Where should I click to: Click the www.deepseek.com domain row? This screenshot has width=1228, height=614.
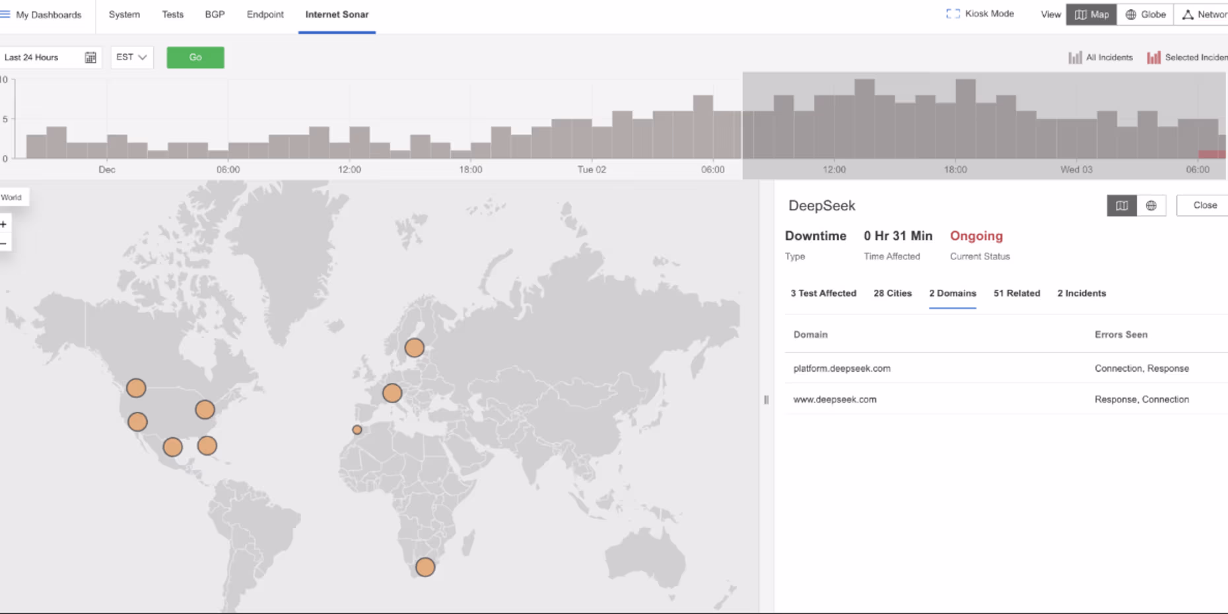click(1006, 399)
